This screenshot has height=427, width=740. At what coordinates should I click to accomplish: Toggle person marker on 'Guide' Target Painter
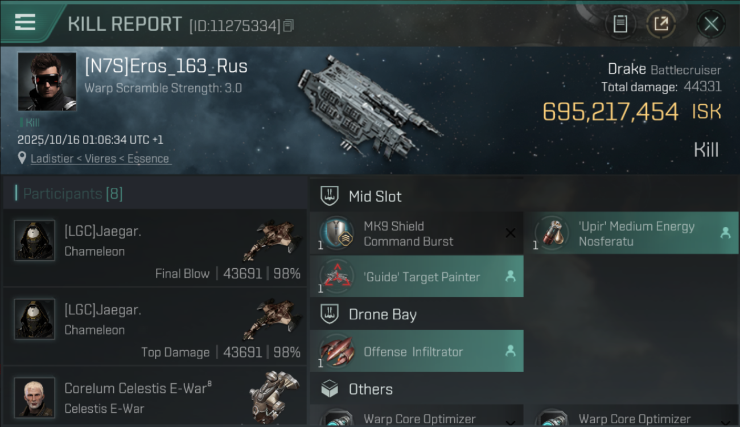[x=511, y=277]
